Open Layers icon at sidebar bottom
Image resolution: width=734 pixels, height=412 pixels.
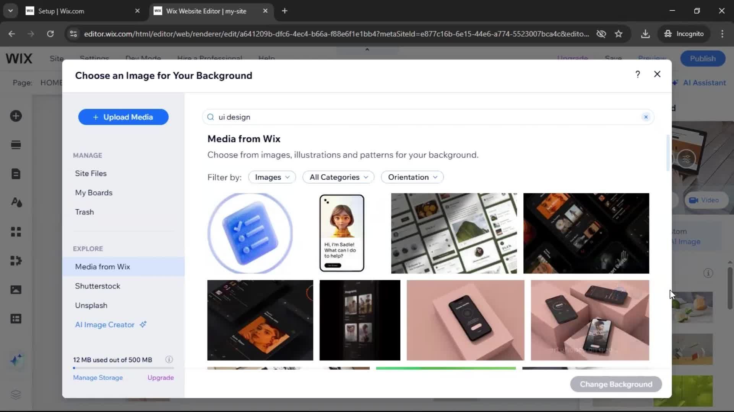tap(16, 394)
